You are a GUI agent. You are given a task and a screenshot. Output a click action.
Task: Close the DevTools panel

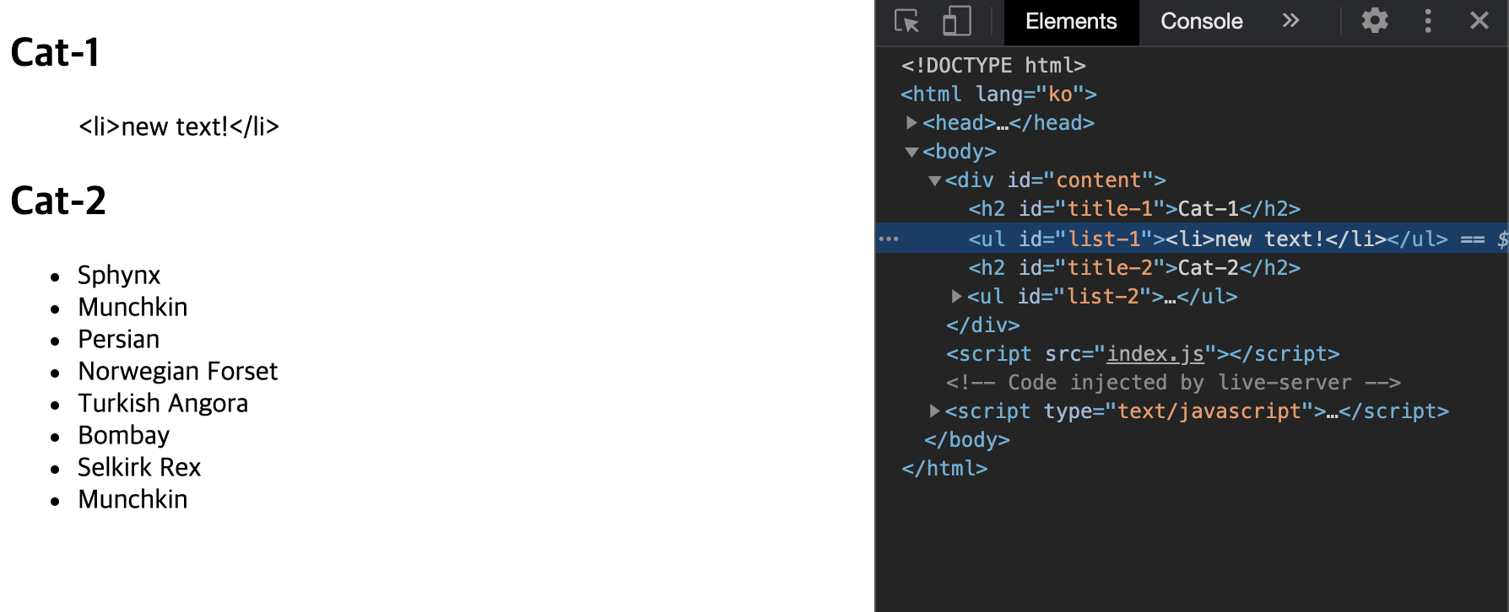(x=1479, y=21)
